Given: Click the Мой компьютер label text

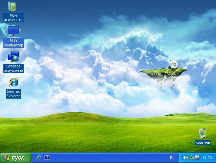Looking at the screenshot, I should [x=14, y=43].
